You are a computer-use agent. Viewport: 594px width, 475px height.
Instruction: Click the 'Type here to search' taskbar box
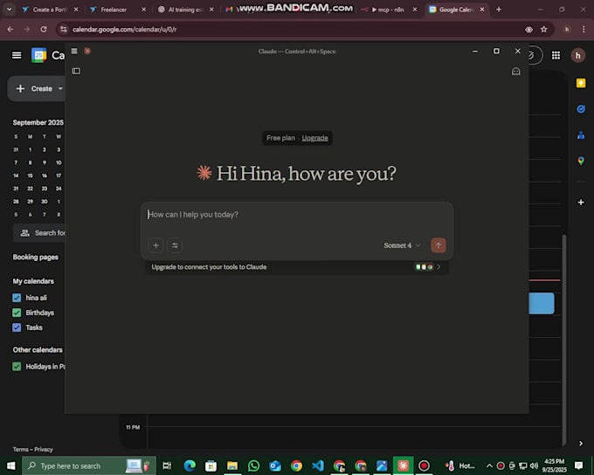[x=89, y=465]
